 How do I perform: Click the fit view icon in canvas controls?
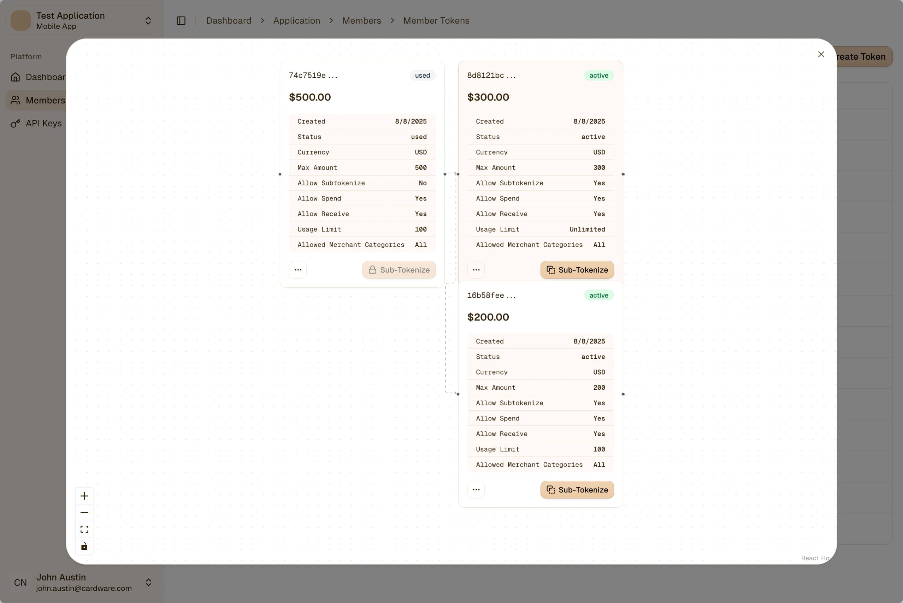(x=84, y=529)
